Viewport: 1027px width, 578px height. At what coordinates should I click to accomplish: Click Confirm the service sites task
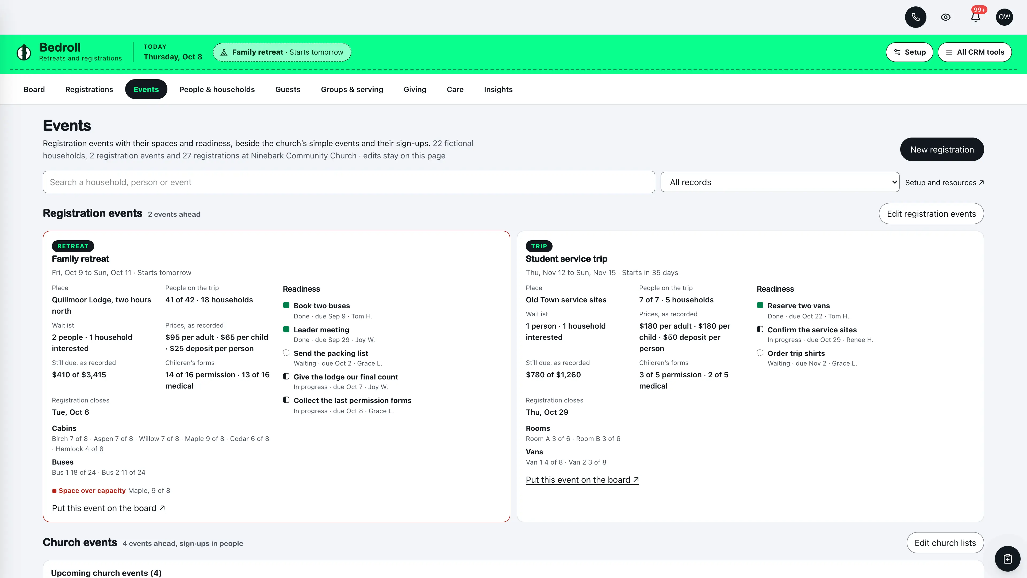coord(812,330)
